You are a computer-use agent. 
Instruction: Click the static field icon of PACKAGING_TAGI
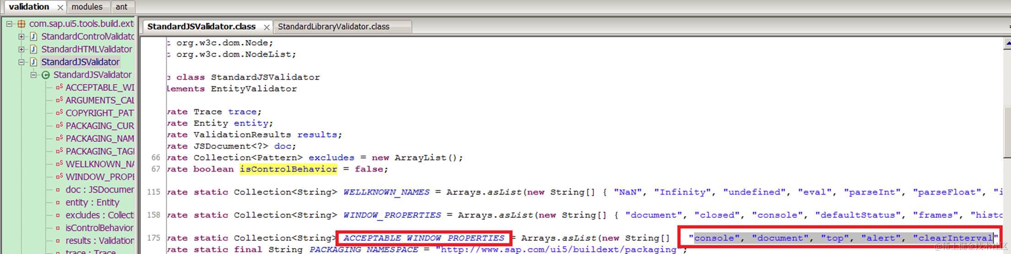(x=59, y=151)
